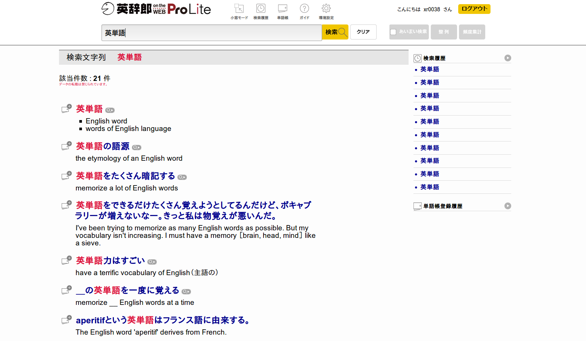The width and height of the screenshot is (586, 341).
Task: Click the クリア button
Action: pyautogui.click(x=363, y=32)
